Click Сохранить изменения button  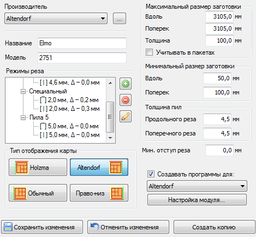point(42,227)
